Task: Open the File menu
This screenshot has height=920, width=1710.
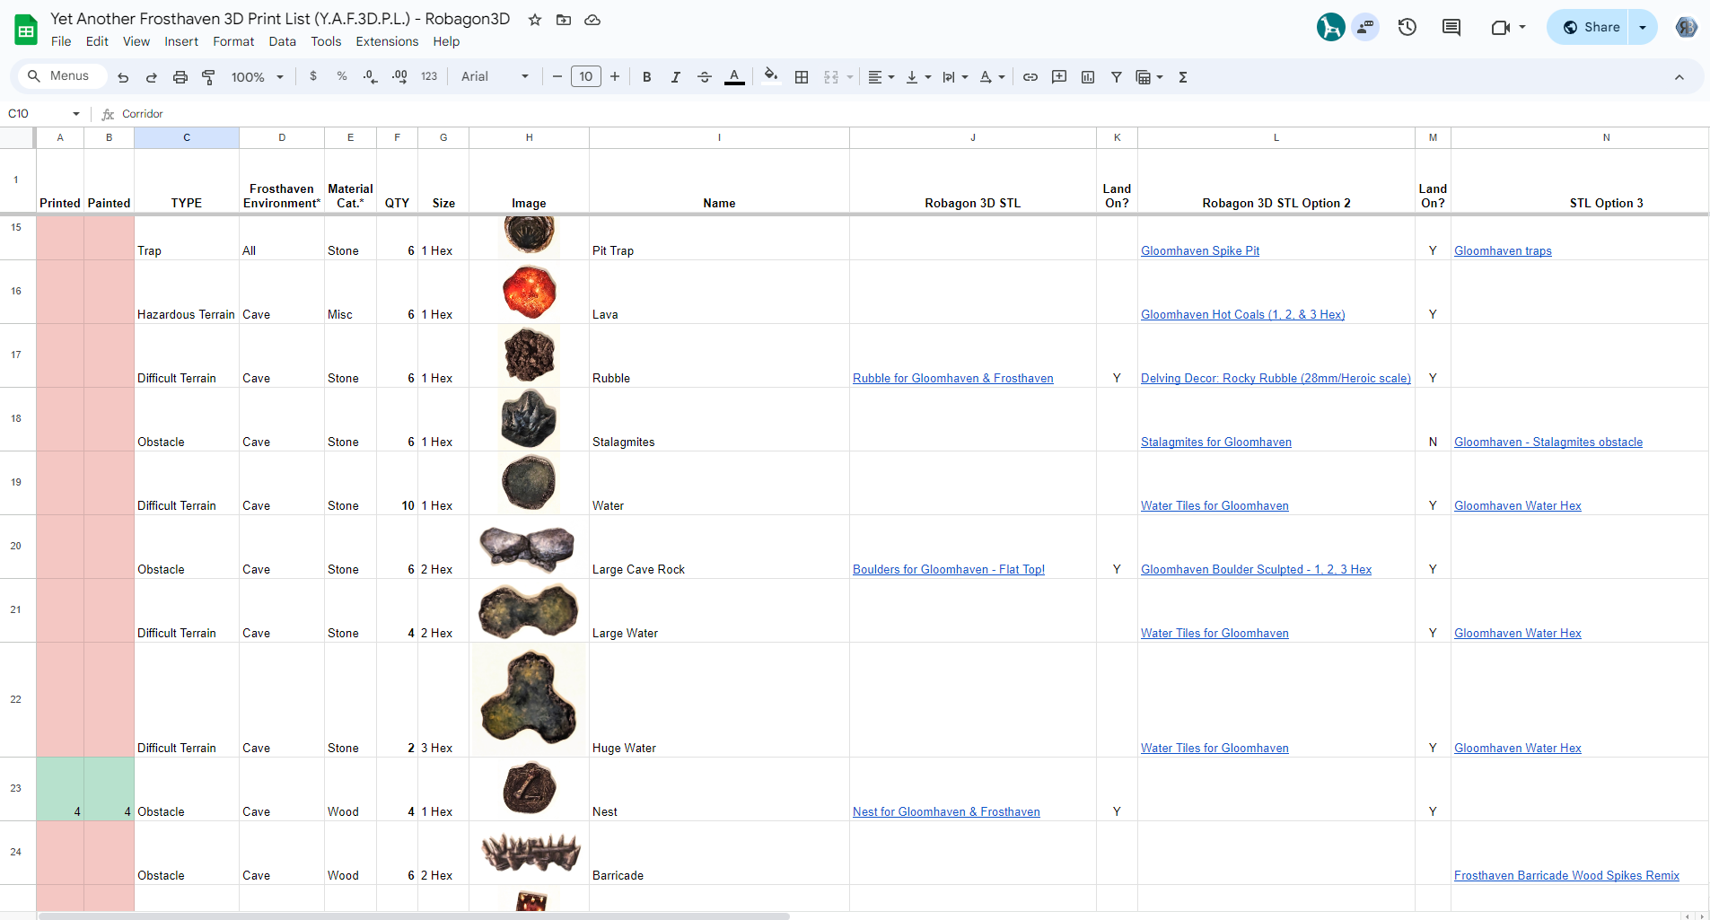Action: [x=61, y=41]
